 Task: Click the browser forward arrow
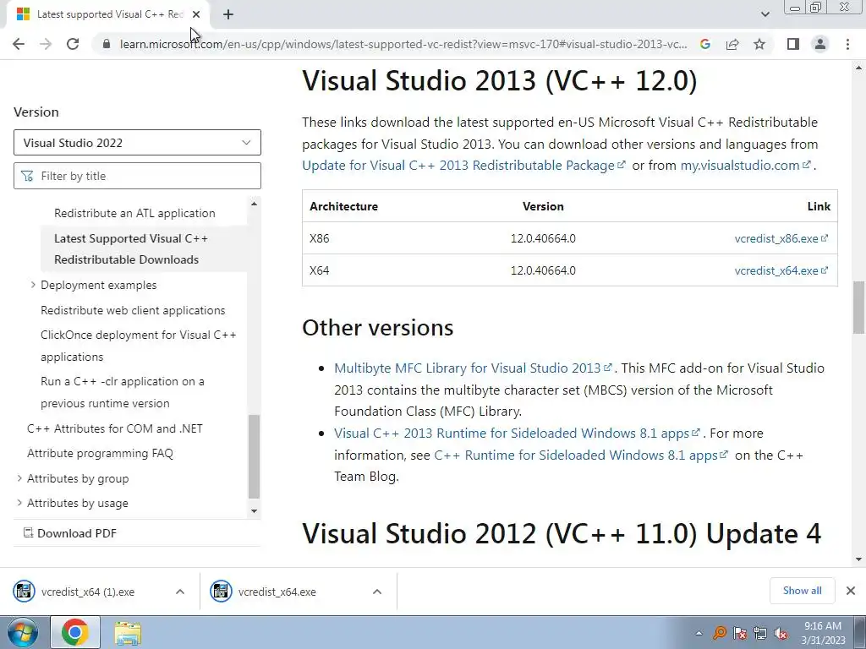tap(46, 44)
